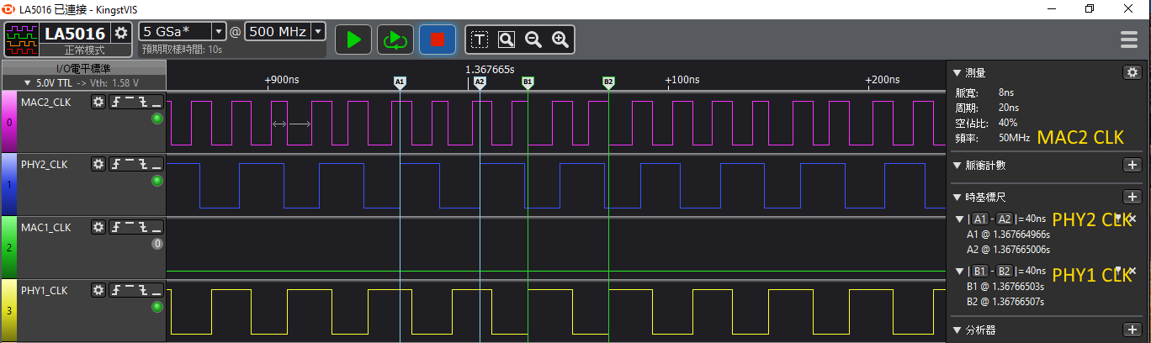
Task: Activate the T selection tool in toolbar
Action: [x=480, y=39]
